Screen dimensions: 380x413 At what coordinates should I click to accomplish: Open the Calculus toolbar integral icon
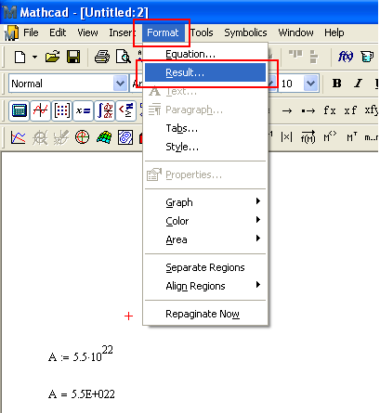[x=104, y=110]
